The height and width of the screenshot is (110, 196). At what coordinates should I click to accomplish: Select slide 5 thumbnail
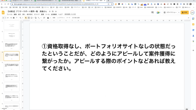click(12, 66)
